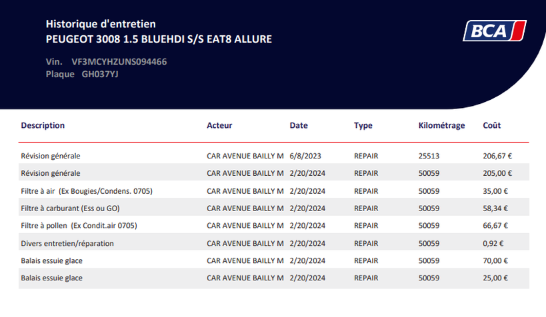Click the 25513 mileage value
Screen dimensions: 546x317
coord(429,156)
